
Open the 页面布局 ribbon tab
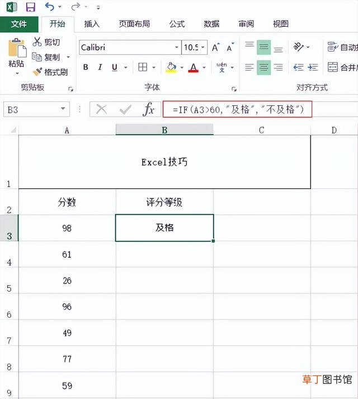pyautogui.click(x=134, y=24)
